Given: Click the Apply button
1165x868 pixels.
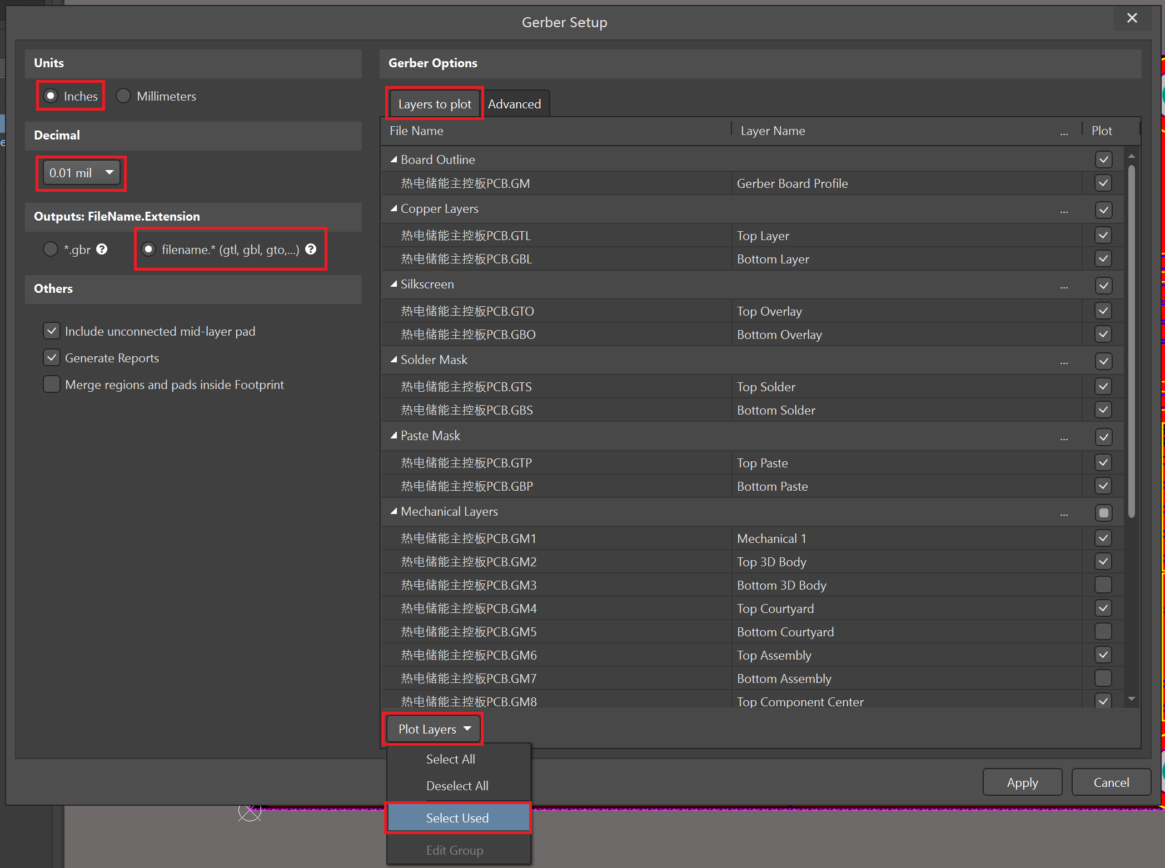Looking at the screenshot, I should tap(1022, 782).
